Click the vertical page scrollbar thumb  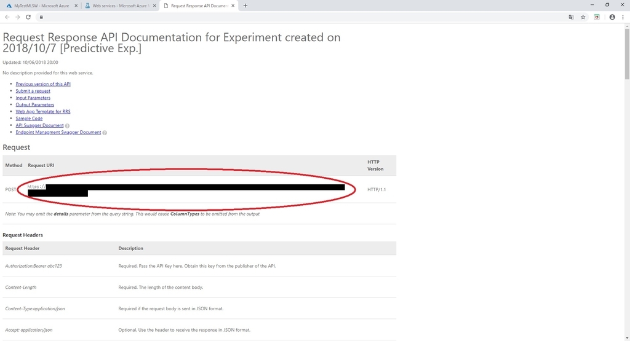point(627,54)
